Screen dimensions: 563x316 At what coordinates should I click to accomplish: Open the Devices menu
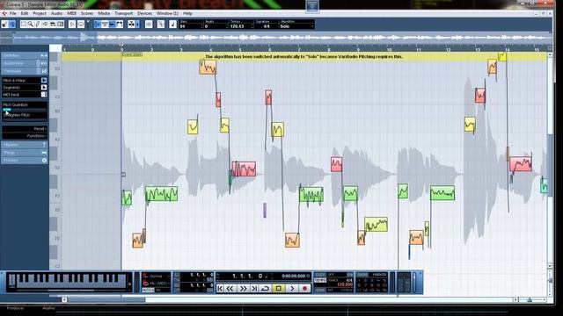click(144, 13)
